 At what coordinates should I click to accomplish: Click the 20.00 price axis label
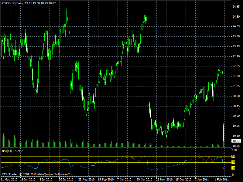coord(236,116)
